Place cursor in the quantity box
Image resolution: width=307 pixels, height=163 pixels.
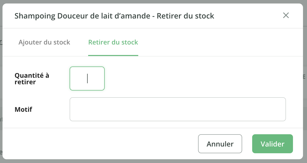(87, 78)
